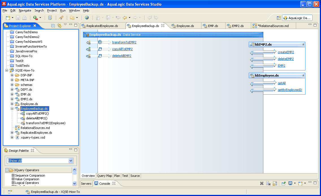Screen dimensions: 321x196
Task: Select RelationalSources.md in Project Explorer
Action: pos(35,128)
